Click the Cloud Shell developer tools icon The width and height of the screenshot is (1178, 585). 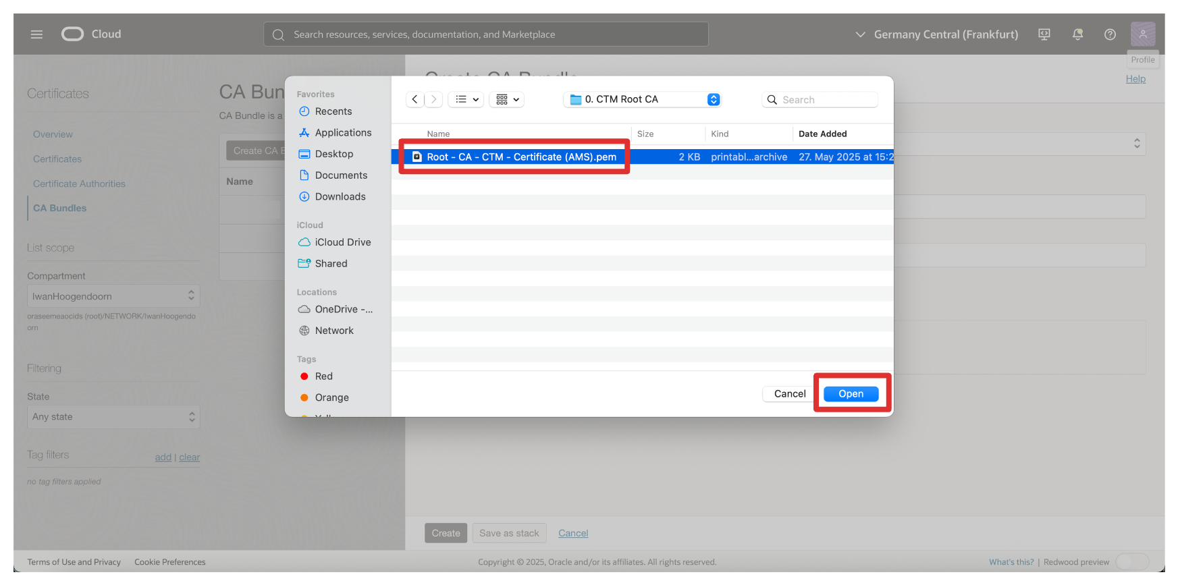pyautogui.click(x=1044, y=34)
